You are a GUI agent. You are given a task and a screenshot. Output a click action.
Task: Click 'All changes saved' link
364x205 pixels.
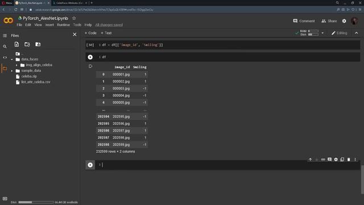(109, 25)
